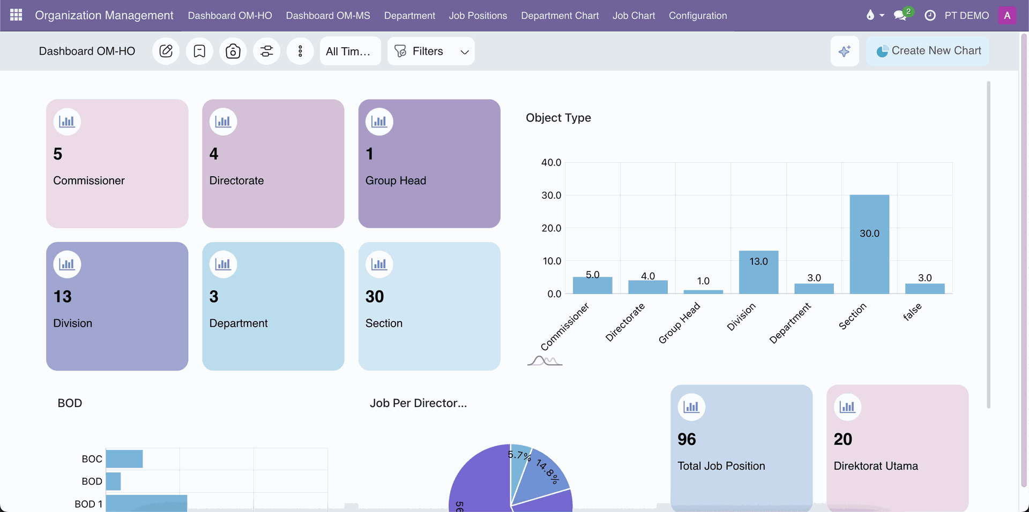Open the three-dot more options menu
Viewport: 1029px width, 512px height.
(300, 51)
